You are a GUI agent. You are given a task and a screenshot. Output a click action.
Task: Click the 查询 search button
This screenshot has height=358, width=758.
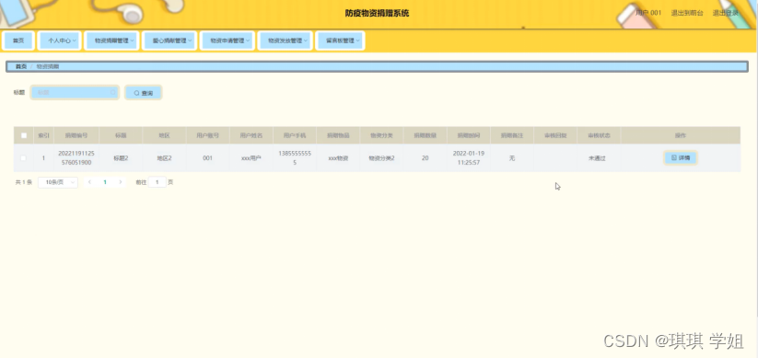coord(143,93)
